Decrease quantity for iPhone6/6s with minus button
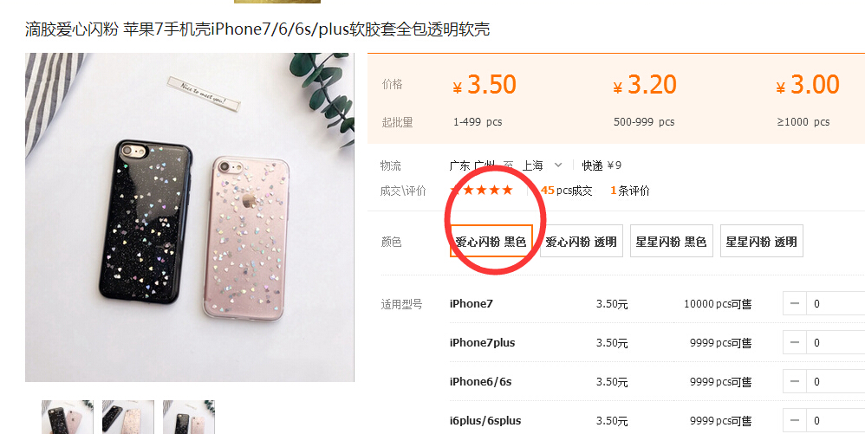 [x=795, y=382]
